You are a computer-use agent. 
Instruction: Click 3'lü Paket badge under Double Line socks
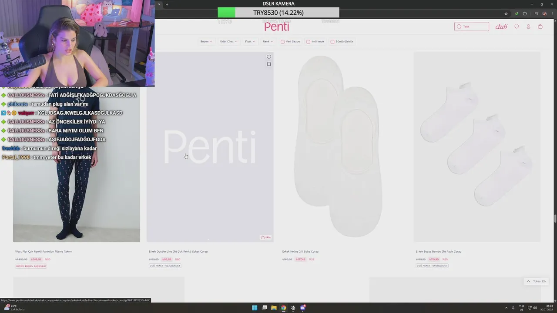[x=165, y=266]
